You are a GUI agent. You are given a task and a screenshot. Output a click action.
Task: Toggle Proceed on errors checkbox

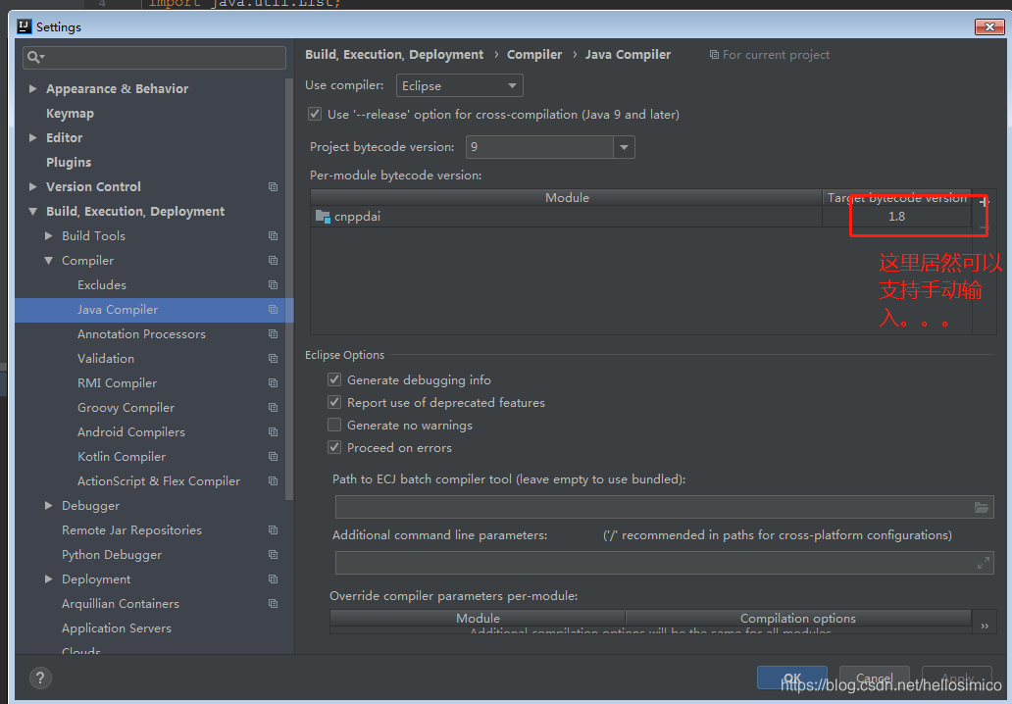click(x=334, y=447)
